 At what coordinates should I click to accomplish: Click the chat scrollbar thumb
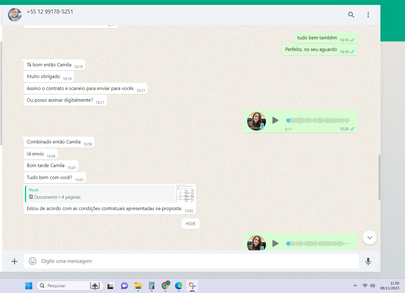[x=379, y=178]
